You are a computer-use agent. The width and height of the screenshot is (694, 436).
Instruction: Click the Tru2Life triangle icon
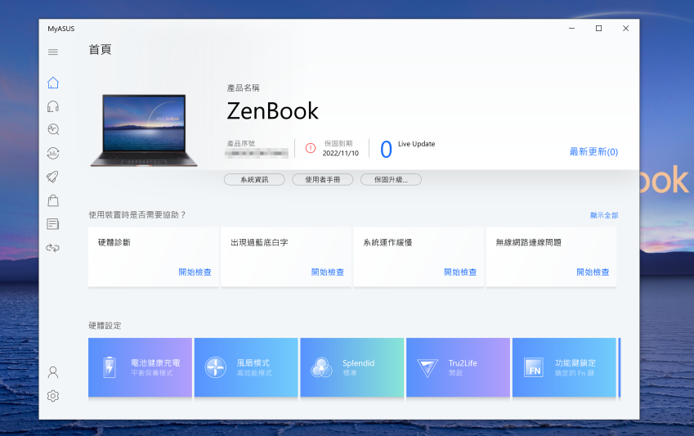pos(428,368)
